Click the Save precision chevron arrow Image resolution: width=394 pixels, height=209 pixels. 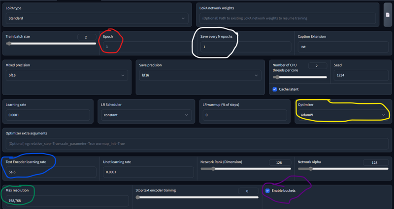[256, 76]
